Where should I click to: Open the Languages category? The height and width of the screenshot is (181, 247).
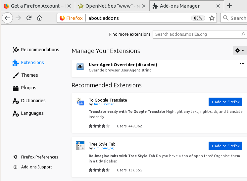coord(28,113)
